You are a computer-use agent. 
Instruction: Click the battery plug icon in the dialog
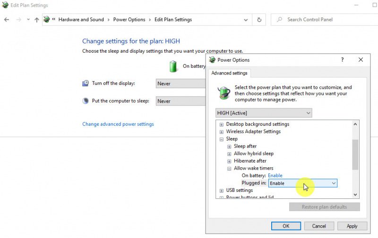224,93
